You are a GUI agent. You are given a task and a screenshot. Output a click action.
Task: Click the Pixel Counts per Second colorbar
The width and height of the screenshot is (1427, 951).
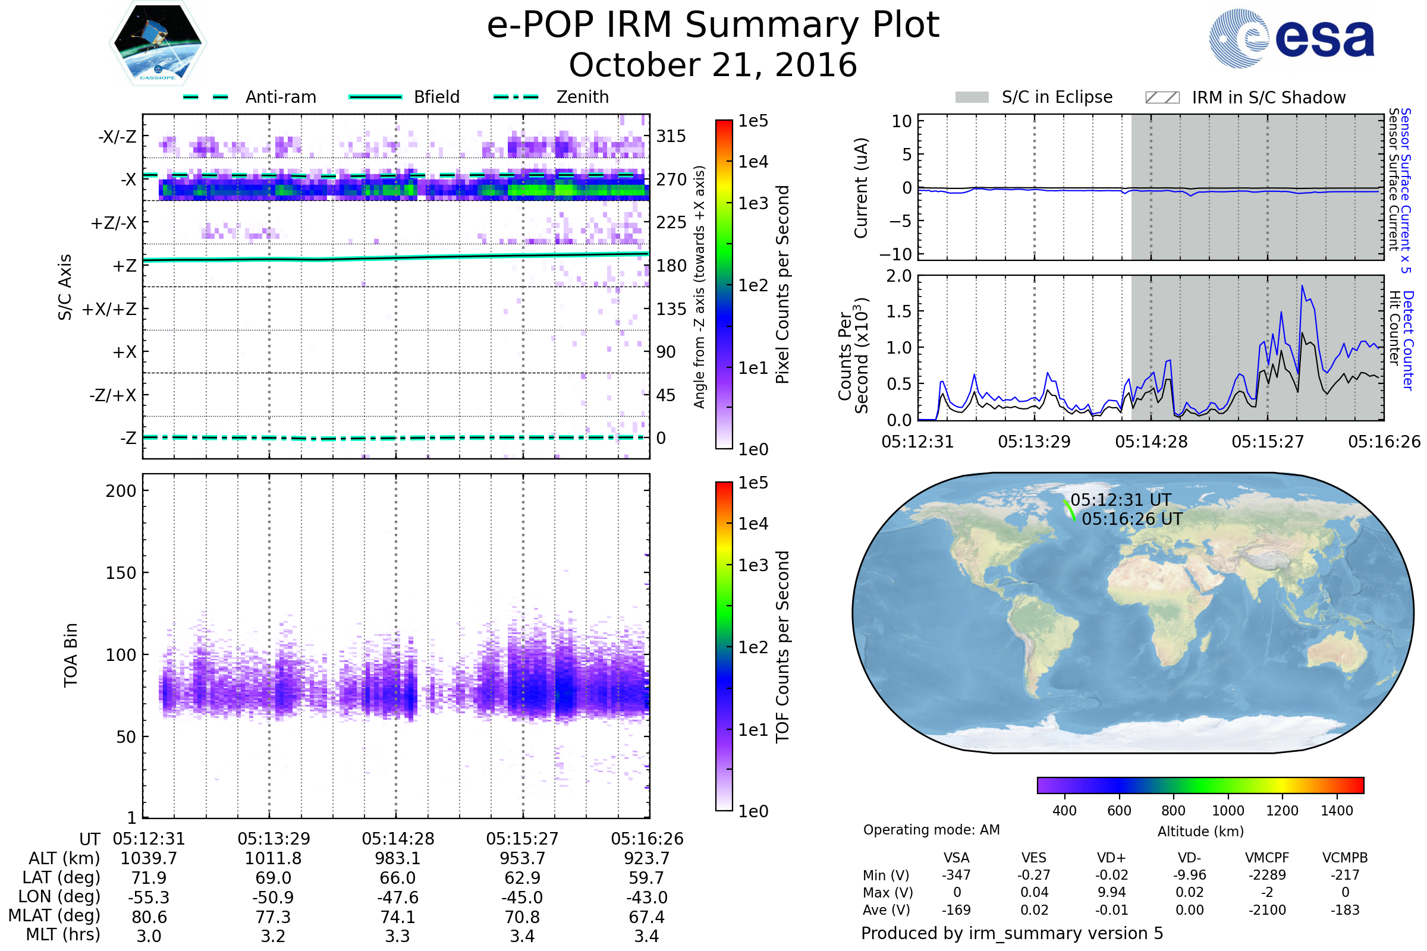click(x=724, y=284)
